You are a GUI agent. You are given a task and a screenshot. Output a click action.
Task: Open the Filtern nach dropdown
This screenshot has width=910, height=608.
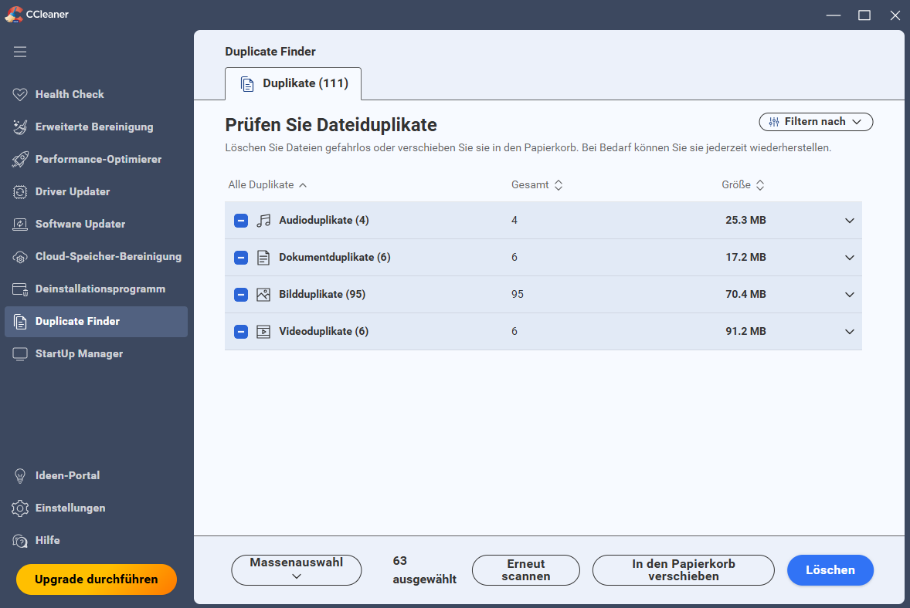(816, 122)
